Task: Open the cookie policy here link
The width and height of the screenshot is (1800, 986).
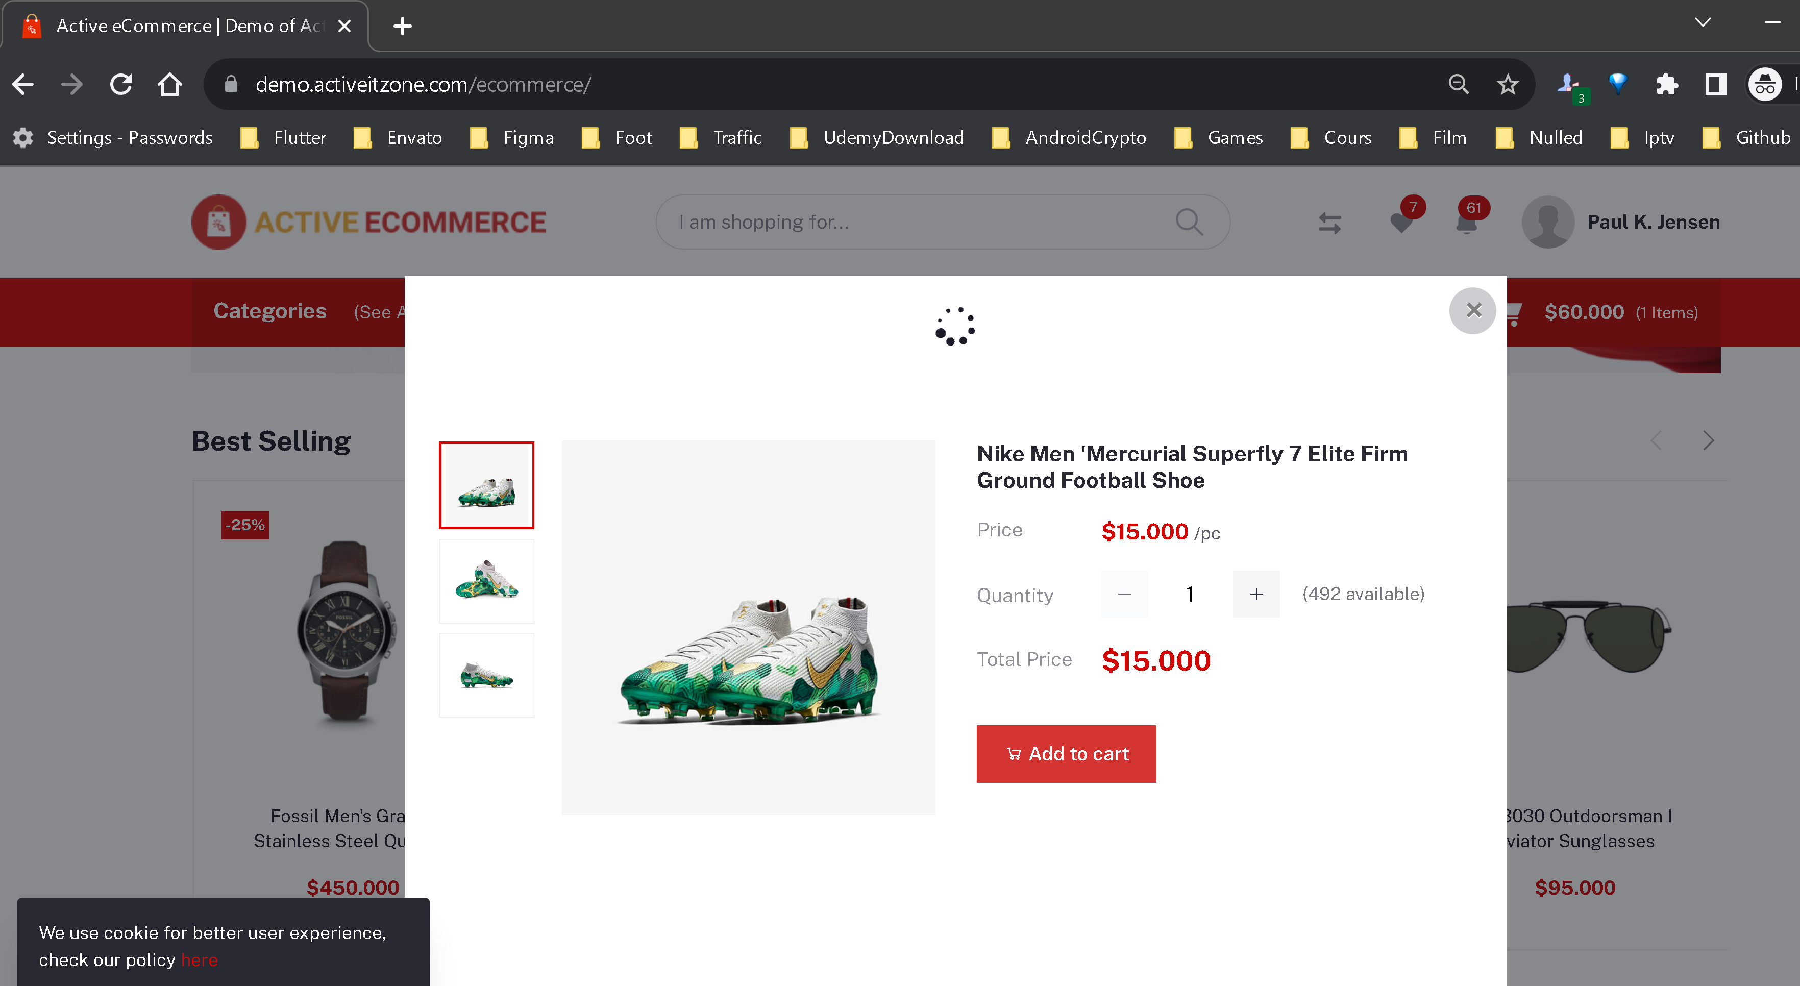Action: 199,960
